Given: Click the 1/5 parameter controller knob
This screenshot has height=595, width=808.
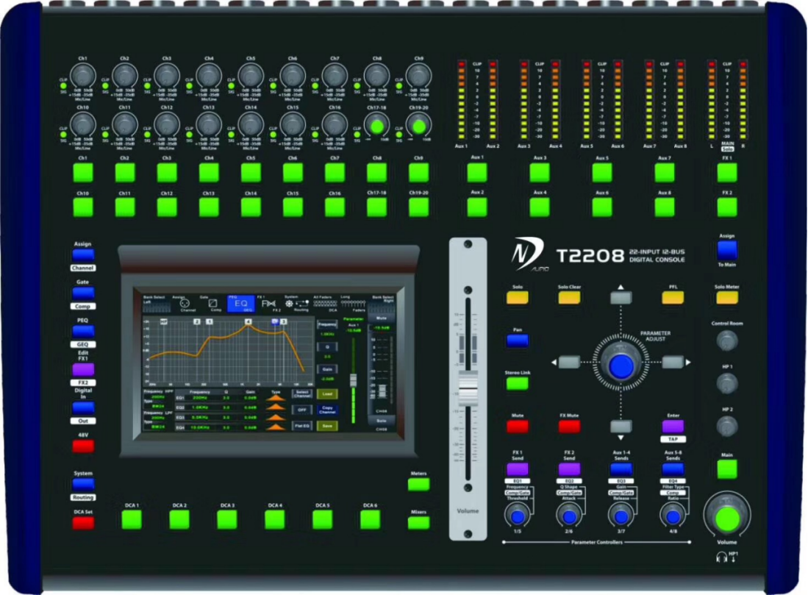Looking at the screenshot, I should point(517,516).
